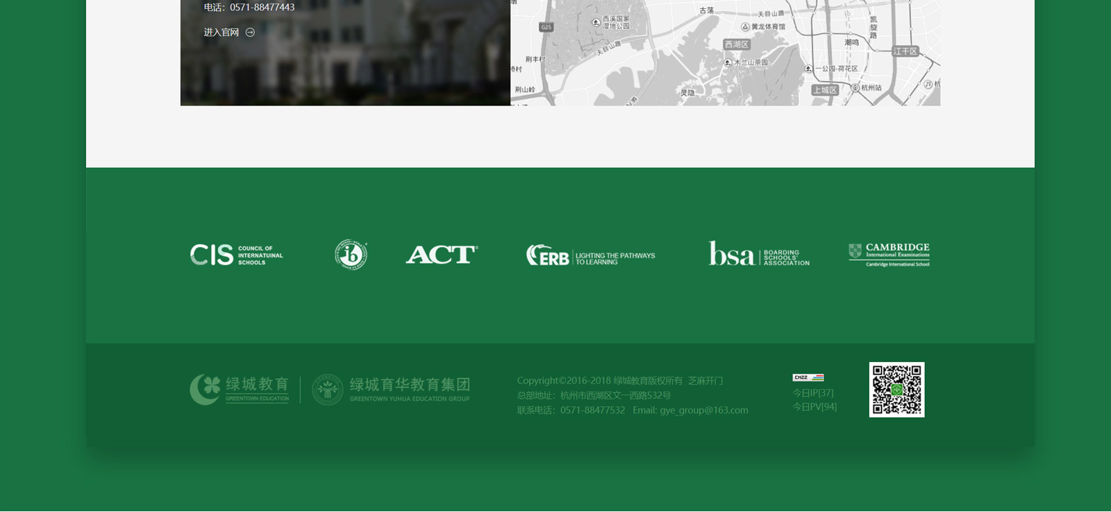Click the 今日PV[94] counter
The width and height of the screenshot is (1111, 512).
(815, 407)
